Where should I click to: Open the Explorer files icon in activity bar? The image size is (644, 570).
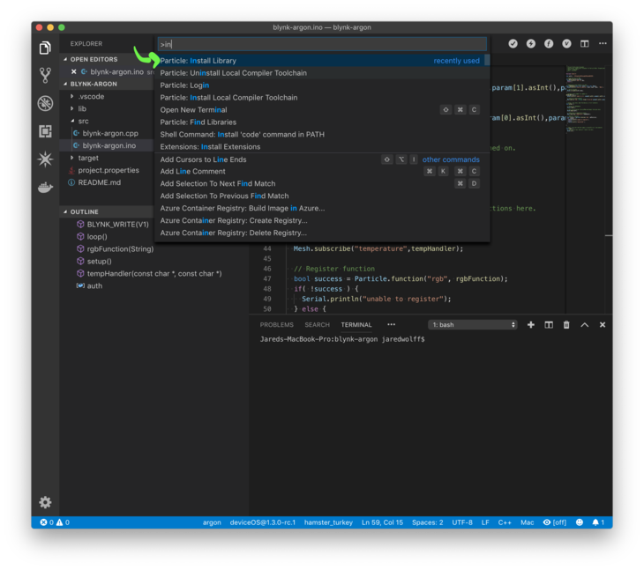(45, 48)
